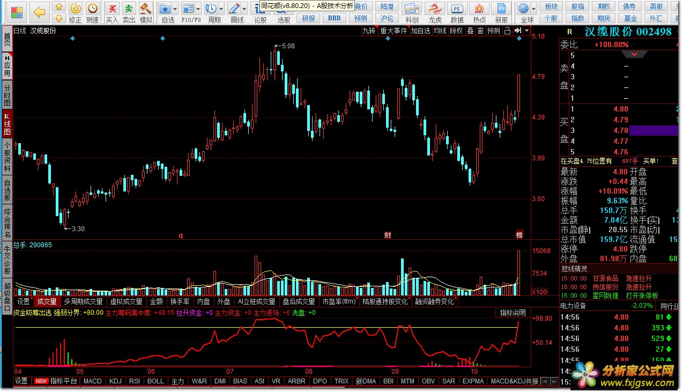
Task: Open the 指标平台 button
Action: 56,381
